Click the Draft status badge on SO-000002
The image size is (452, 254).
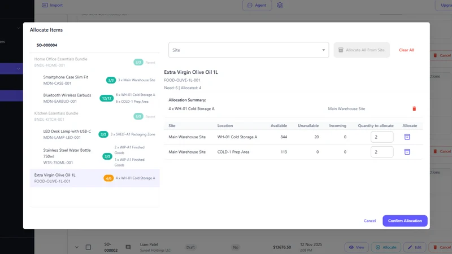(x=190, y=247)
